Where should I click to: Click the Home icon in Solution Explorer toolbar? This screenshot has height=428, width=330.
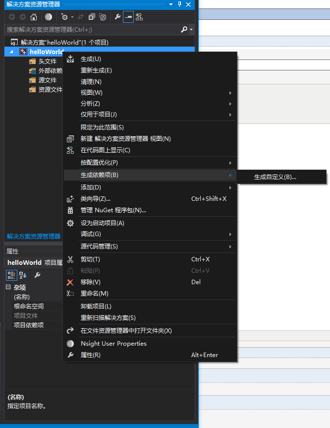click(34, 17)
